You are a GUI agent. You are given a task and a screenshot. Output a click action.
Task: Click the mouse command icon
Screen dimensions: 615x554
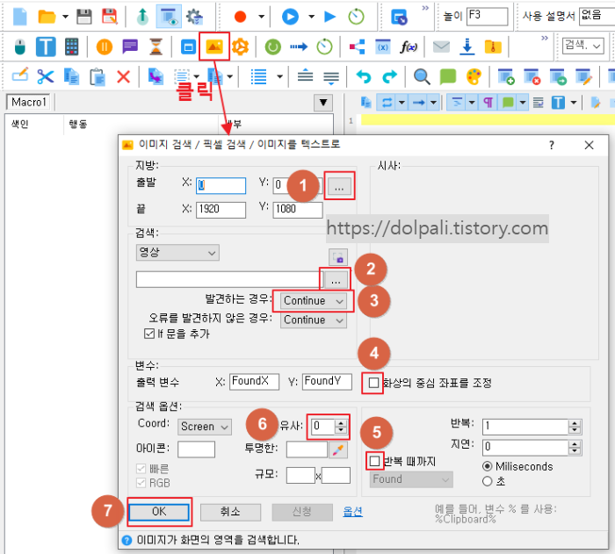tap(19, 47)
